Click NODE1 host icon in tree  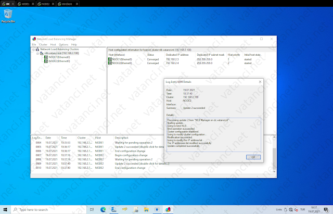(x=46, y=57)
